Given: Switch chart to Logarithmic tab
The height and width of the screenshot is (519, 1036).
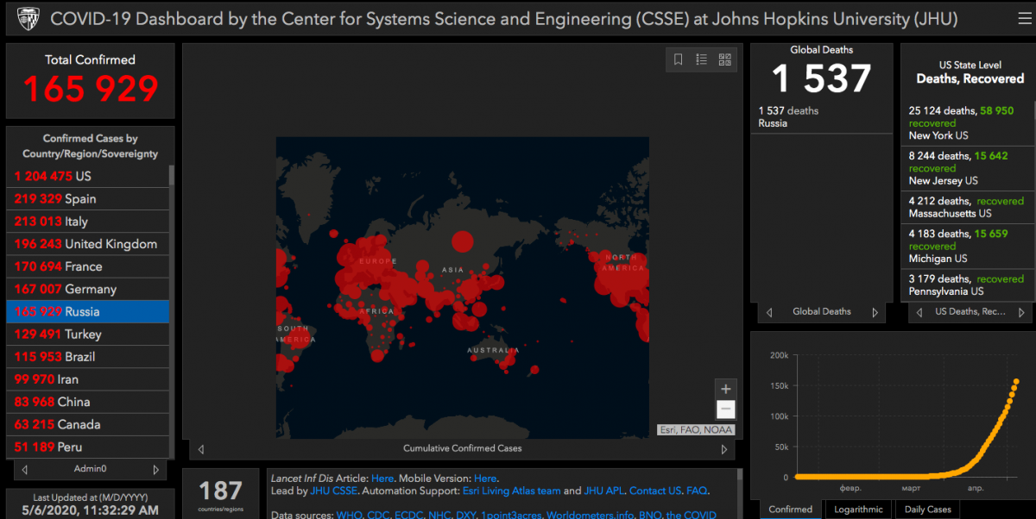Looking at the screenshot, I should (x=858, y=509).
